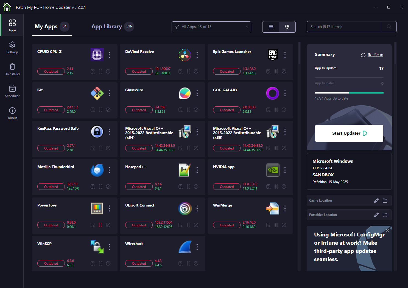Click the GOG GALAXY purple ring icon
The image size is (408, 288).
tap(273, 93)
